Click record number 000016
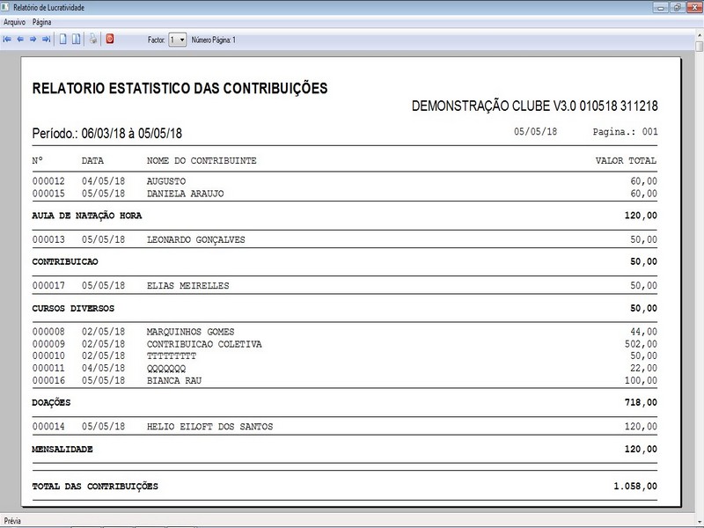The image size is (704, 528). (48, 381)
